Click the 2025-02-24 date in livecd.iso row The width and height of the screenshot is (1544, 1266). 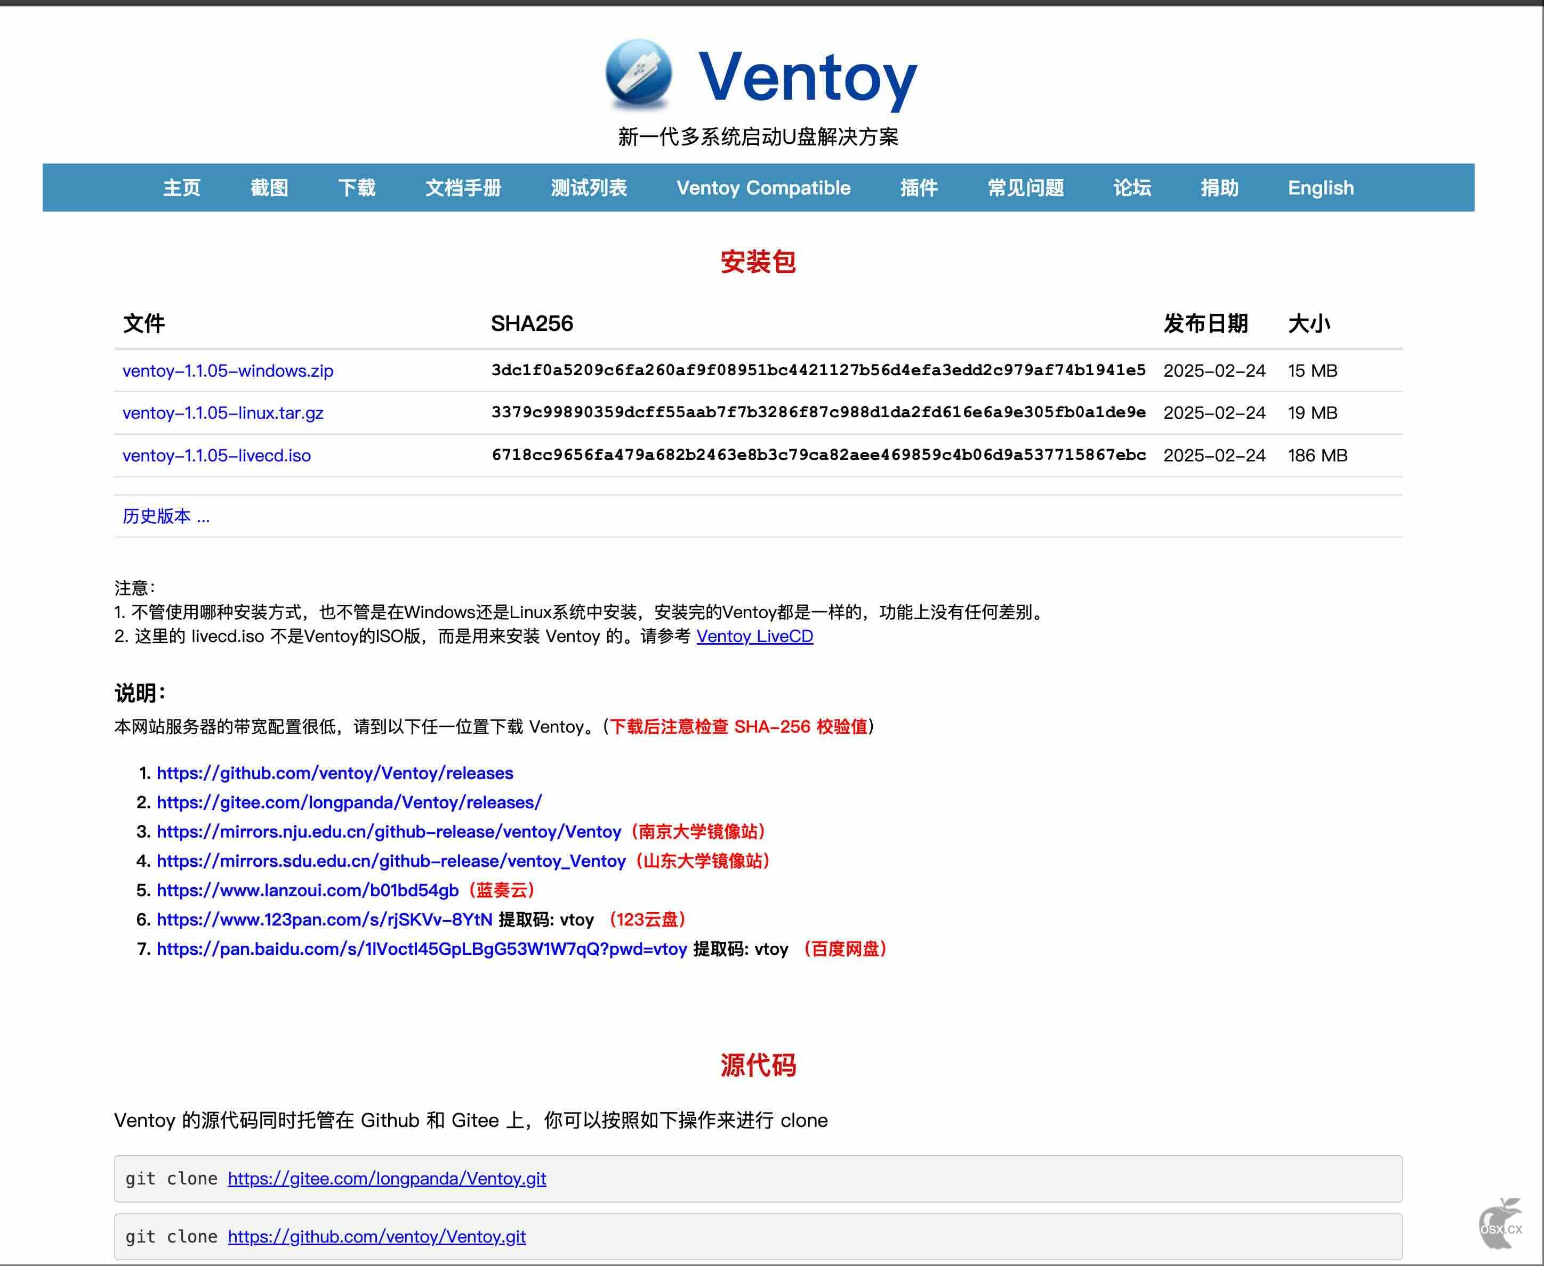click(1214, 455)
